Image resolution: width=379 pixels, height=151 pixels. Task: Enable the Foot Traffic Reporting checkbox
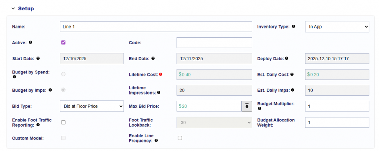point(63,122)
